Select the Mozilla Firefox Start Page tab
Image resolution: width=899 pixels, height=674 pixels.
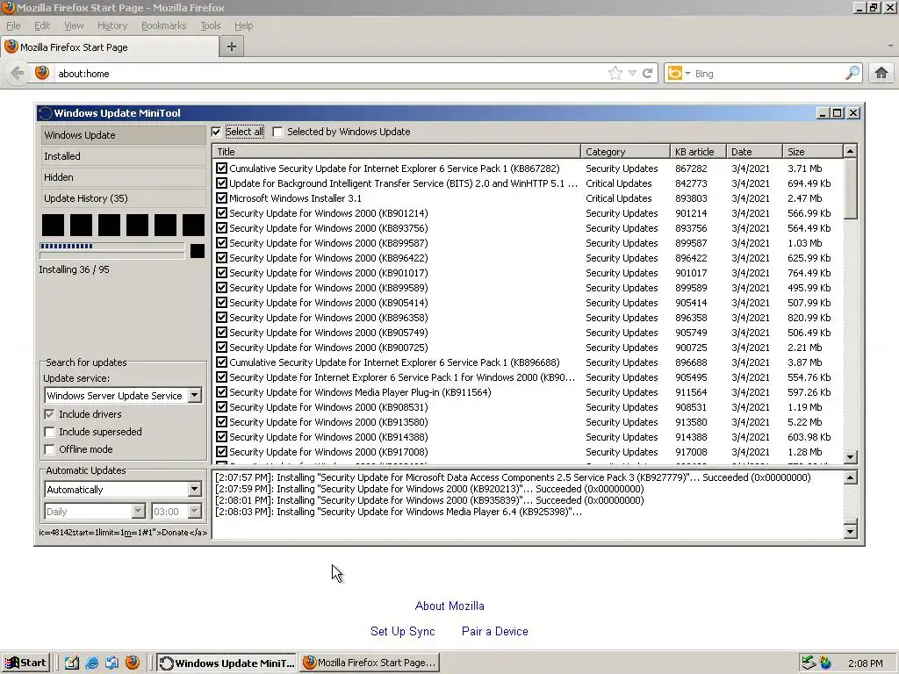(109, 47)
